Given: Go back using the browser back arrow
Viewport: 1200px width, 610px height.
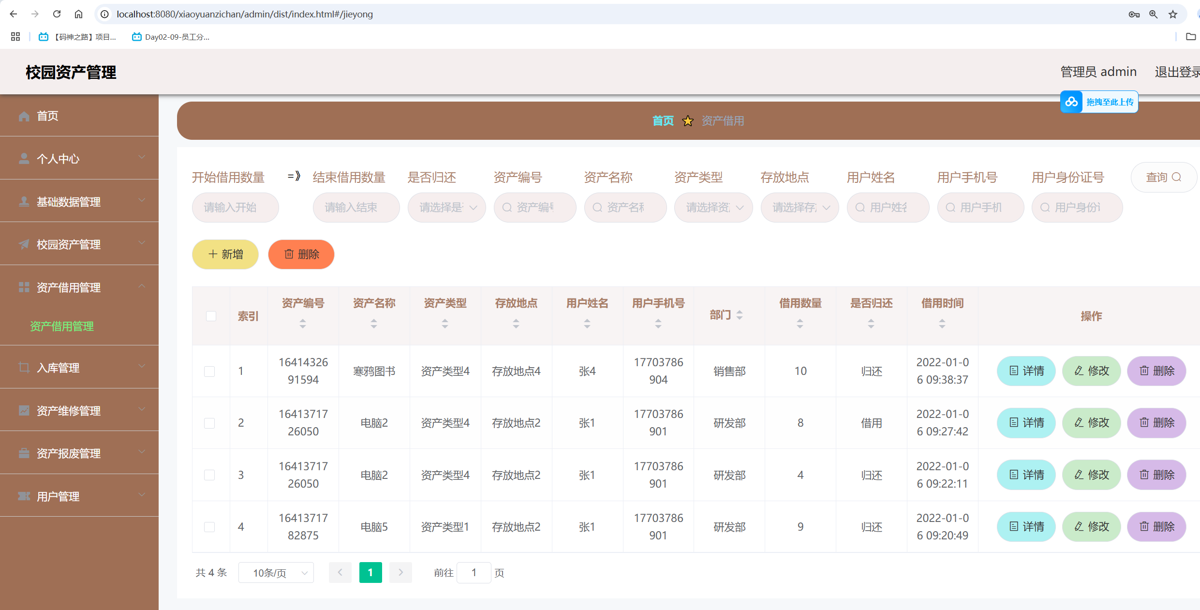Looking at the screenshot, I should point(13,14).
